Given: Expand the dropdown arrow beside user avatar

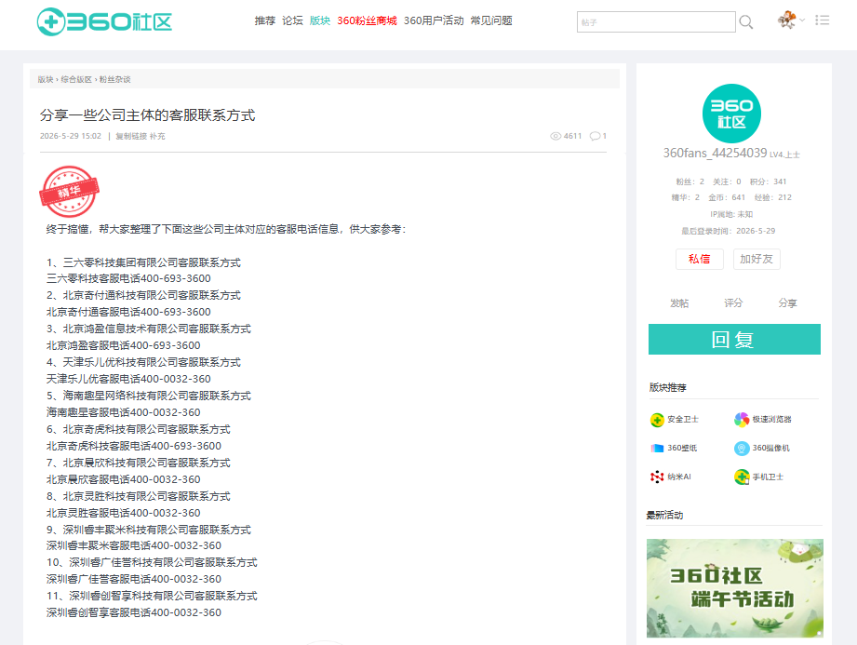Looking at the screenshot, I should (802, 20).
